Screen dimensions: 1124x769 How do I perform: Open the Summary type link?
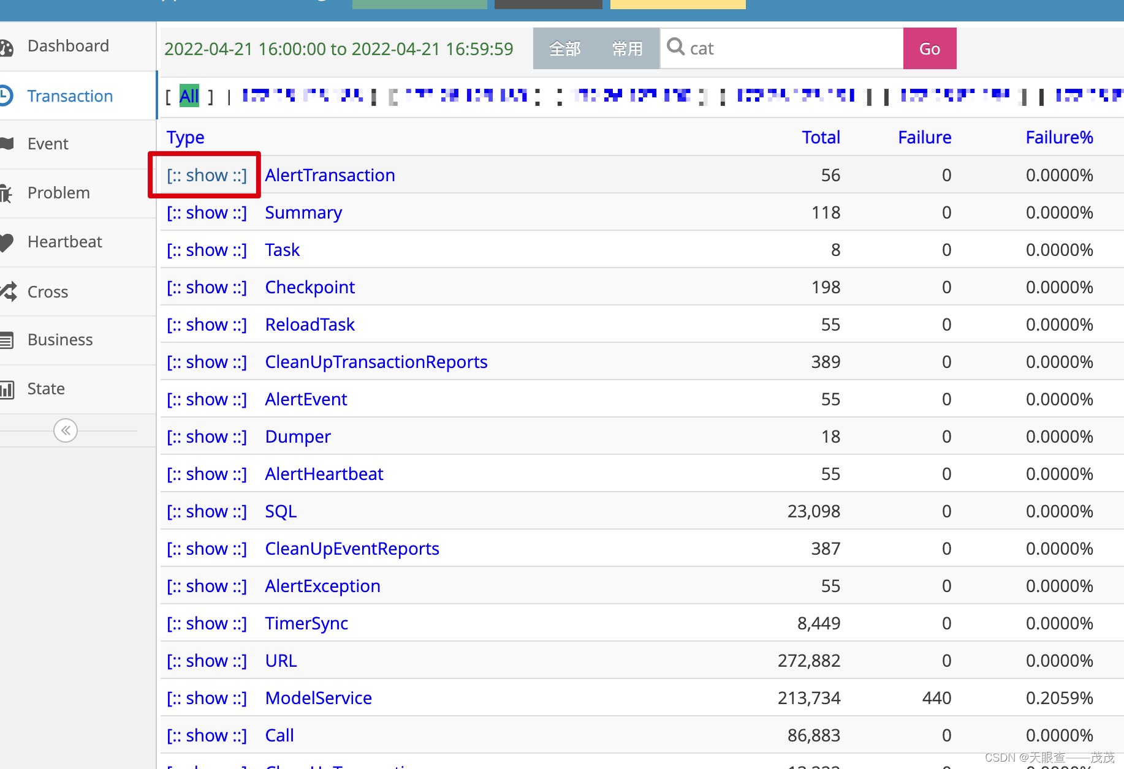coord(303,212)
